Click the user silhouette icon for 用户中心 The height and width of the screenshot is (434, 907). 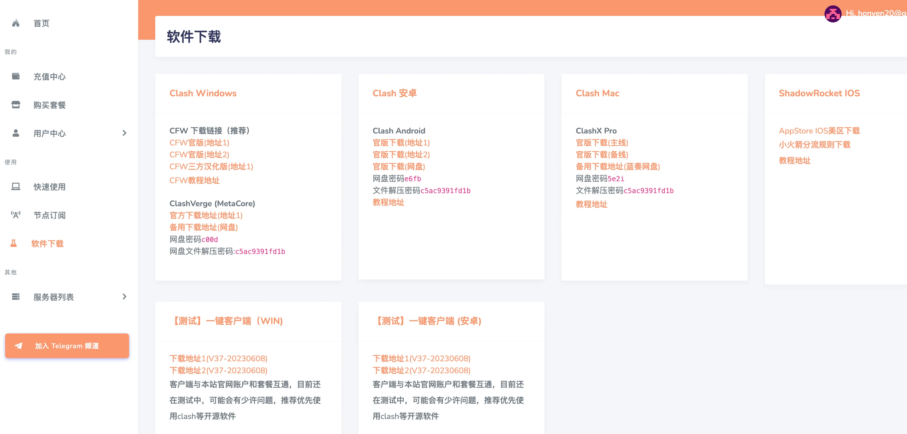point(15,133)
